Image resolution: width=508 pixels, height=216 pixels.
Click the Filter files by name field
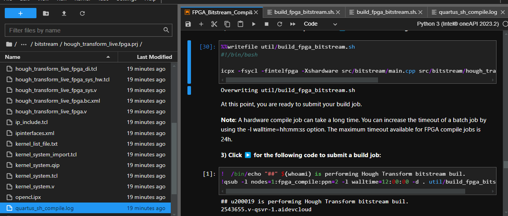84,30
